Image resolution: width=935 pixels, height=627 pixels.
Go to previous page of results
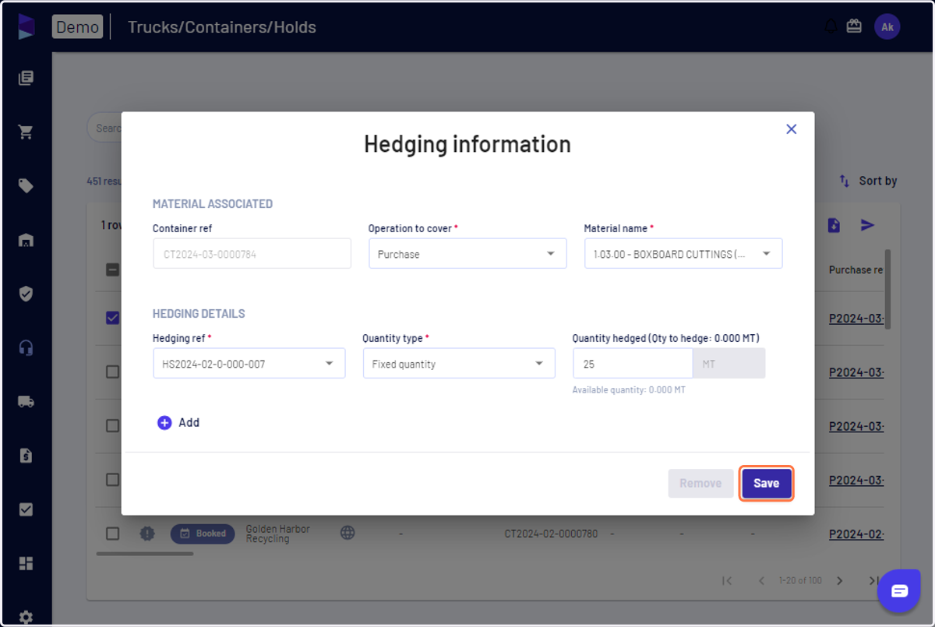[x=761, y=580]
